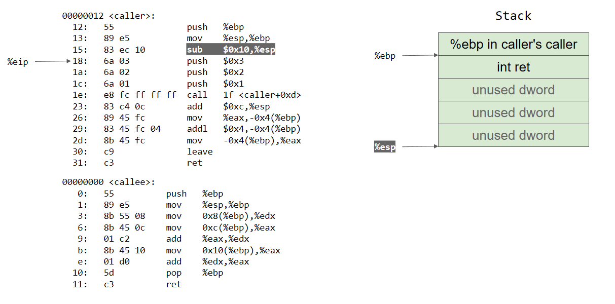Click the callee 'ret' at address 11
Image resolution: width=615 pixels, height=304 pixels.
click(174, 284)
